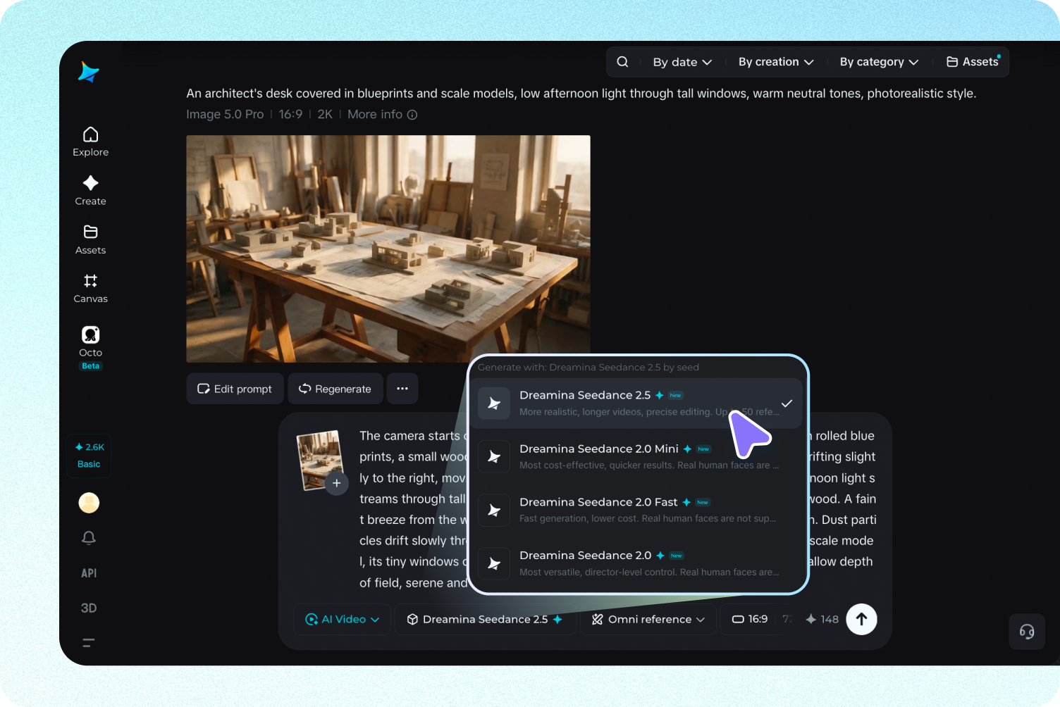Open the user profile avatar
Screen dimensions: 1060x707
[x=89, y=503]
